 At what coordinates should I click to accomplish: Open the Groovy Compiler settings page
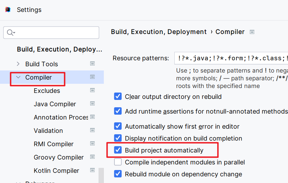pos(59,157)
